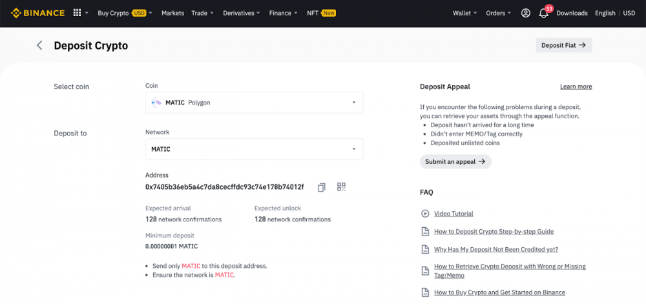Open the Network selector showing MATIC
646x304 pixels.
tap(254, 149)
